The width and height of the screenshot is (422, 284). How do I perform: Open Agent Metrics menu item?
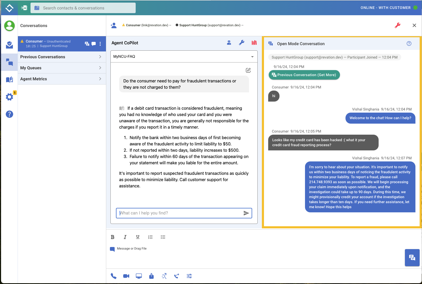point(62,79)
